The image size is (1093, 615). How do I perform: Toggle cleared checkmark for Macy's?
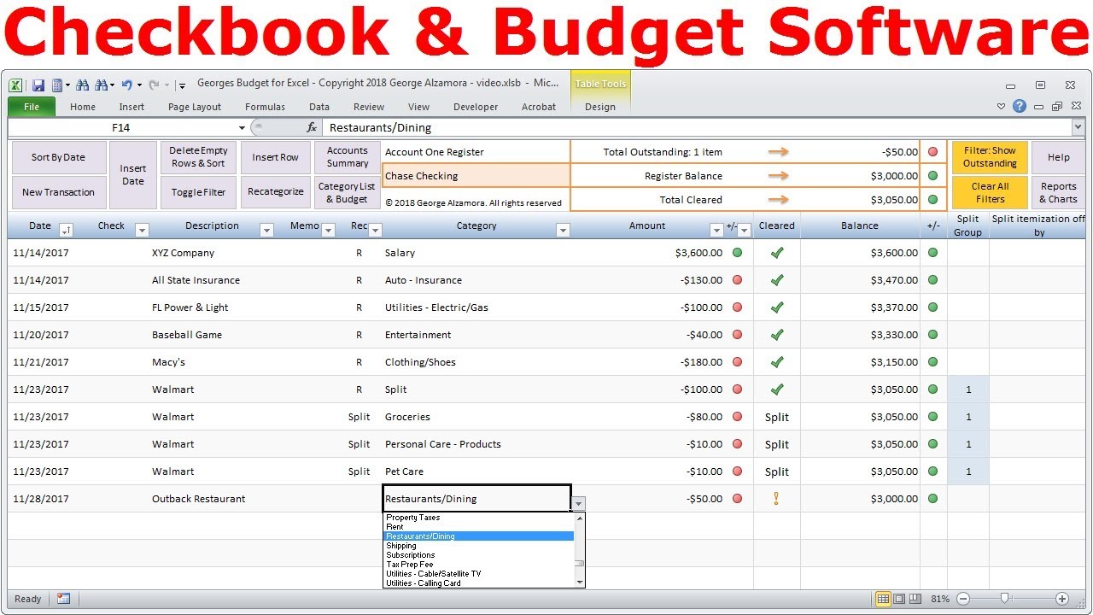776,362
